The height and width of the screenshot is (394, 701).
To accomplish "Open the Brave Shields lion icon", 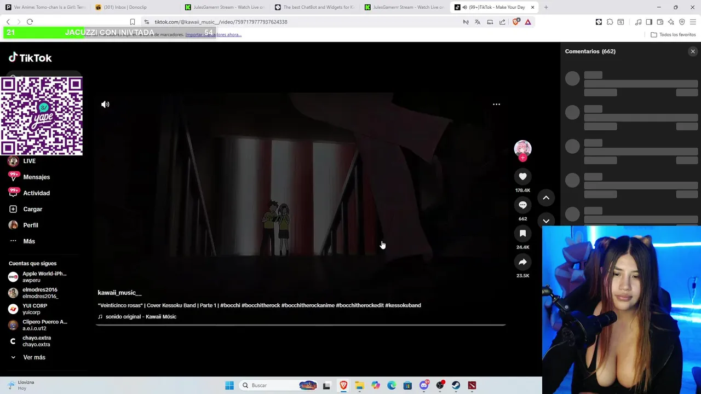I will pos(516,22).
